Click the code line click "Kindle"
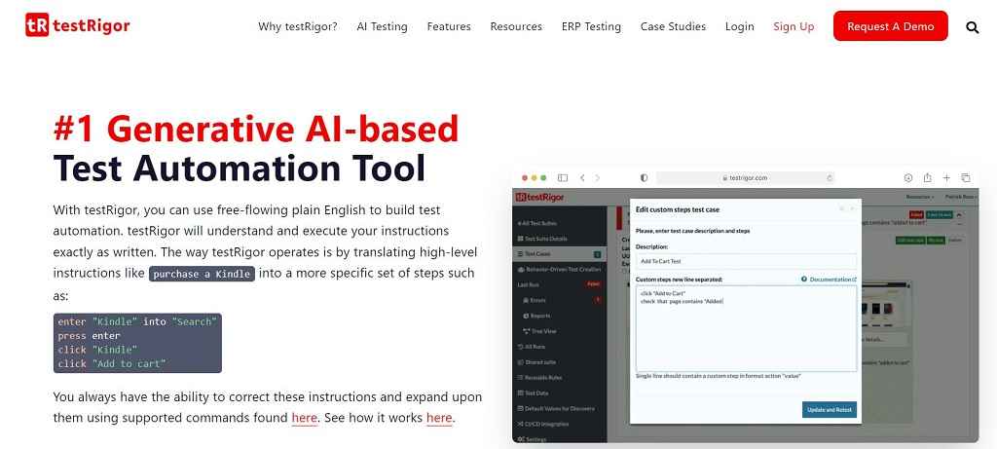 click(x=97, y=350)
